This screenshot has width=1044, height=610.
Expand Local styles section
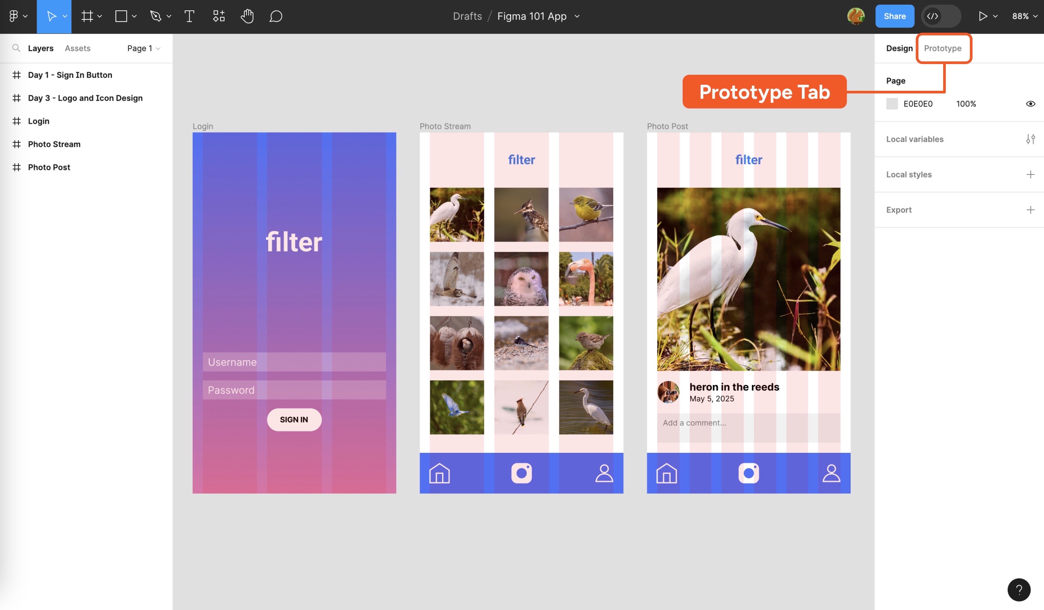pyautogui.click(x=1030, y=174)
